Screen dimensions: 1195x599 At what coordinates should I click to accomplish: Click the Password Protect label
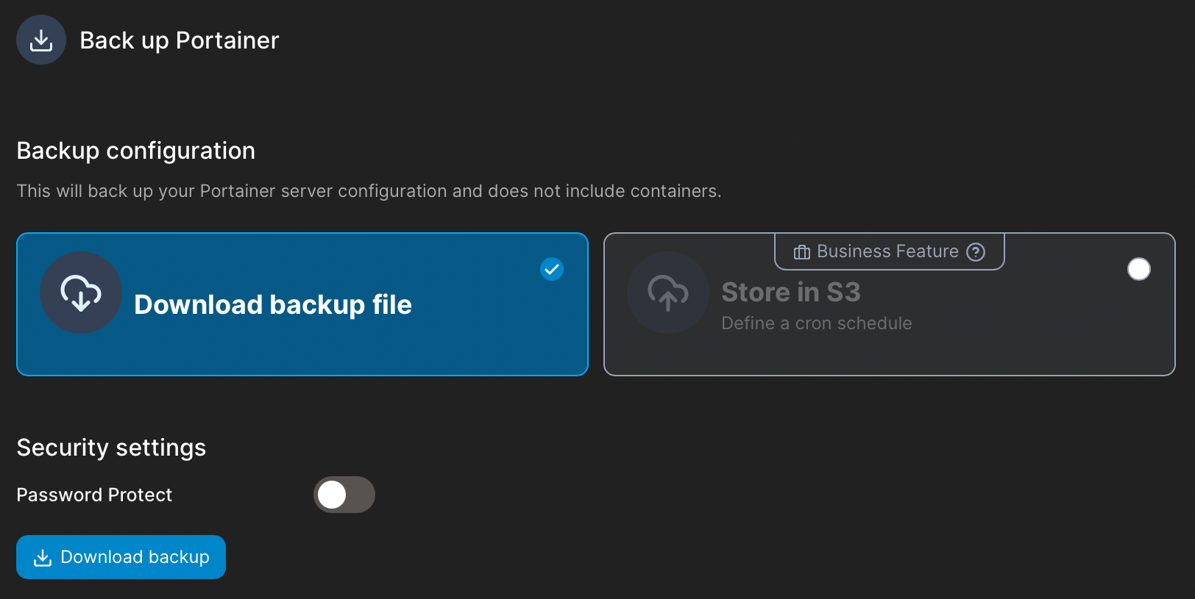pyautogui.click(x=94, y=495)
